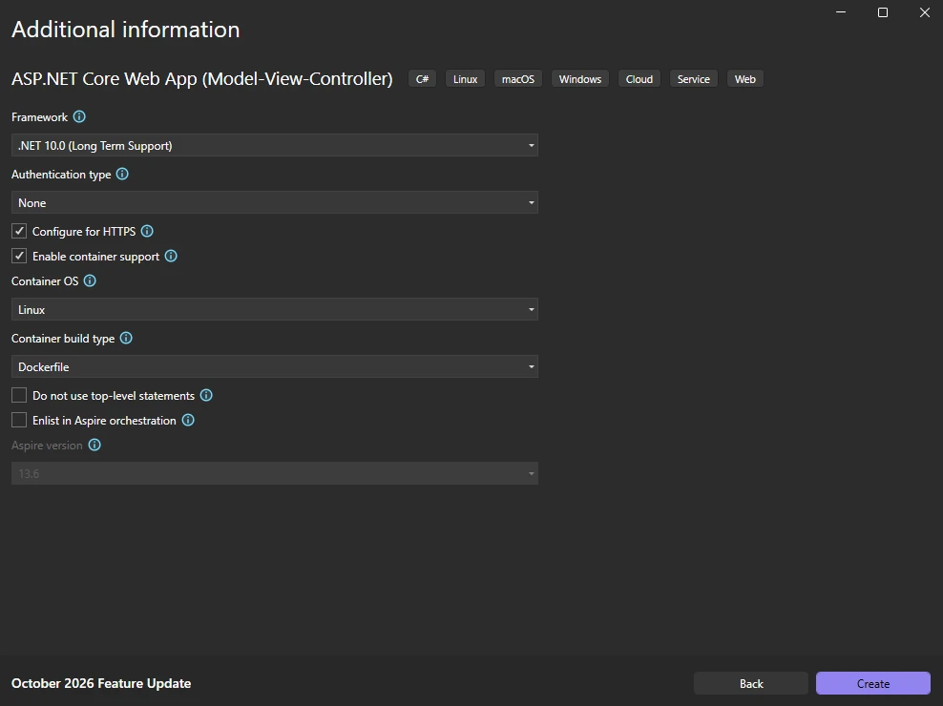Click the Service project type tag

coord(694,79)
